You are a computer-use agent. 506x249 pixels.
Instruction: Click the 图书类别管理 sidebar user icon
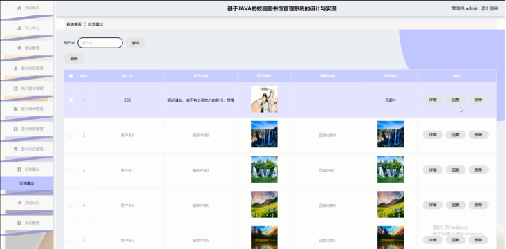tap(15, 68)
